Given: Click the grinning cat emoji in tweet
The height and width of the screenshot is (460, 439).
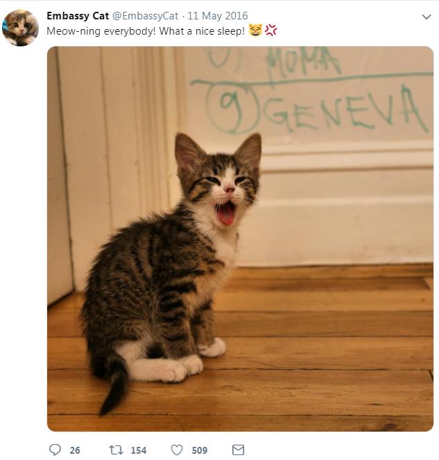Looking at the screenshot, I should (255, 30).
